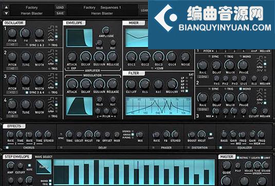Disable SYNC 3 & 4 checkbox
Screen dimensions: 275x186
tap(27, 92)
